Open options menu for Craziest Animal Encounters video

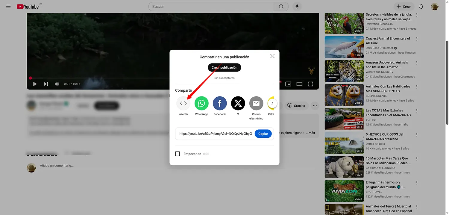417,39
